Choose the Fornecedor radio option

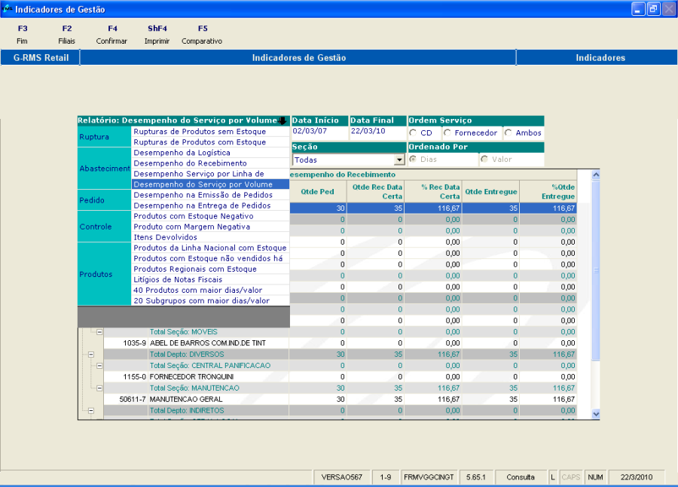[x=447, y=133]
